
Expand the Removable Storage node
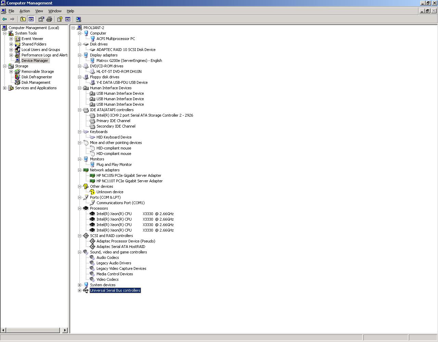(x=11, y=71)
